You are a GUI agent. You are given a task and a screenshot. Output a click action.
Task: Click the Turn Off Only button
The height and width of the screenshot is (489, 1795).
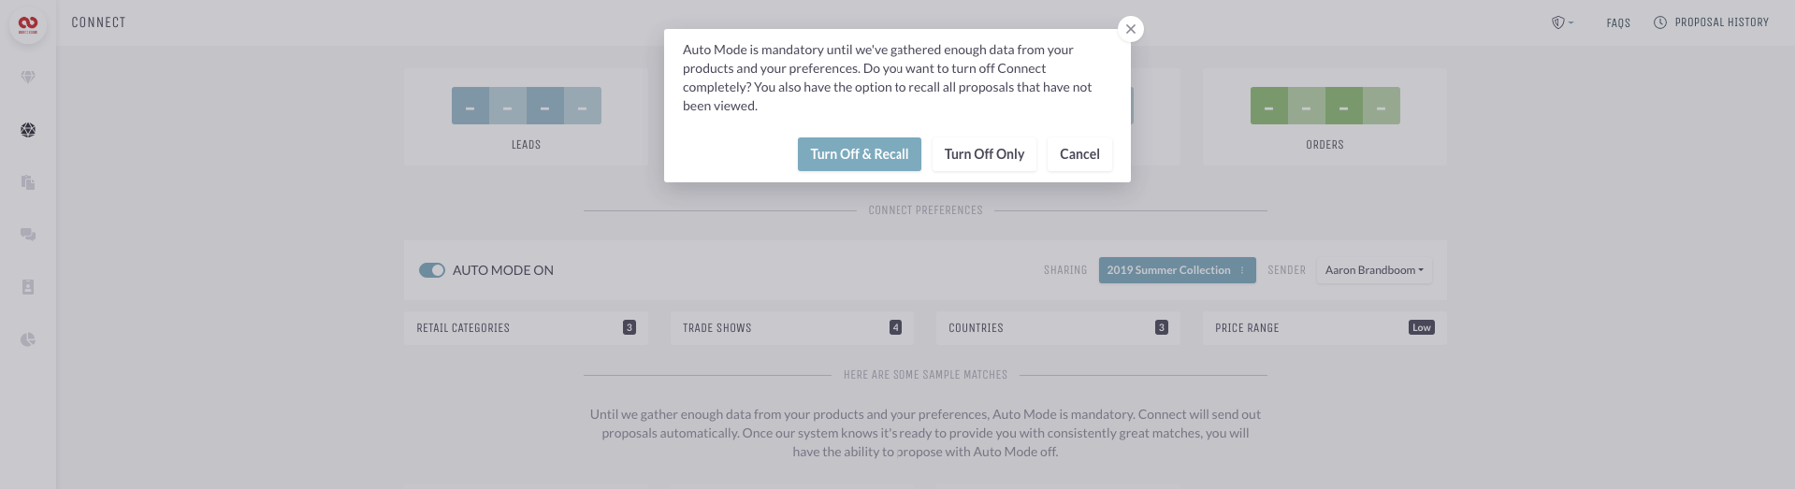click(984, 154)
